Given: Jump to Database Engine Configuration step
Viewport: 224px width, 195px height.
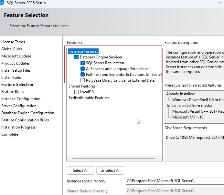Looking at the screenshot, I should point(28,113).
